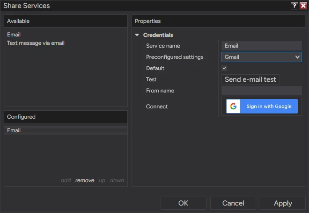Focus the From name input field
The width and height of the screenshot is (309, 213).
click(262, 91)
